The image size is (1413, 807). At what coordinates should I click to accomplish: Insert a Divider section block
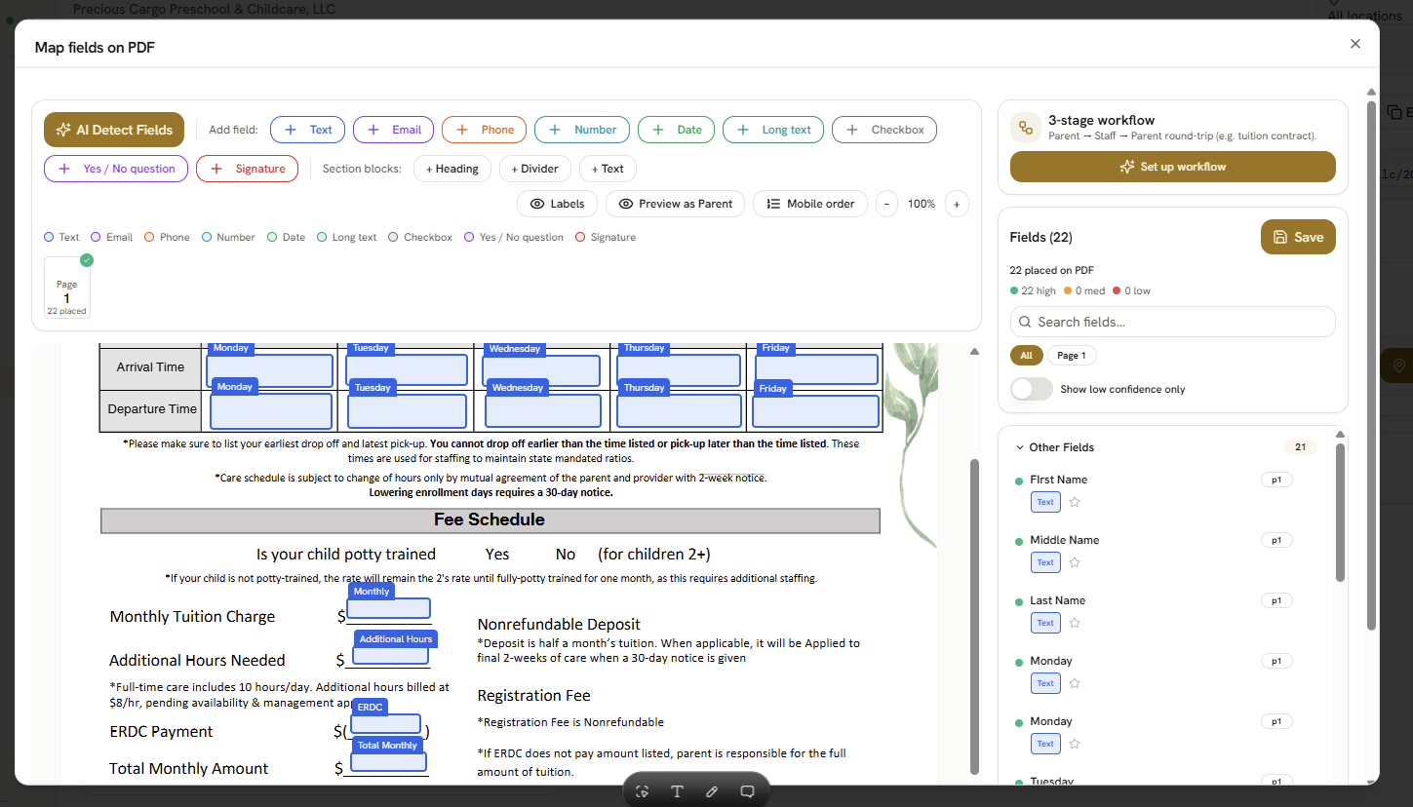point(535,169)
